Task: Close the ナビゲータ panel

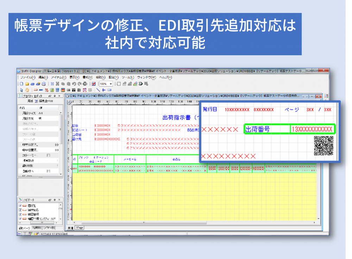Action: click(x=59, y=200)
